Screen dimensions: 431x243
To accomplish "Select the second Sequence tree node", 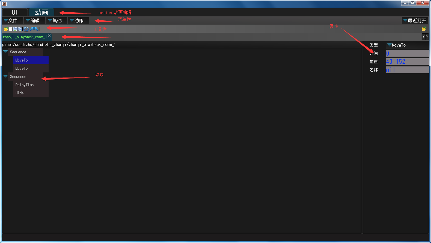I will point(25,77).
